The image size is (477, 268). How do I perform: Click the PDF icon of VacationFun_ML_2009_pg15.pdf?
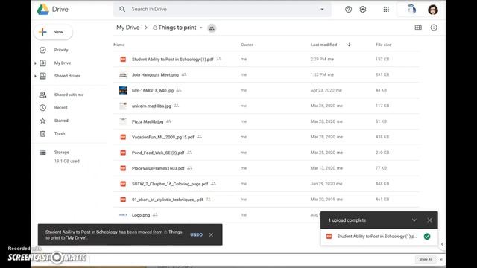(123, 137)
